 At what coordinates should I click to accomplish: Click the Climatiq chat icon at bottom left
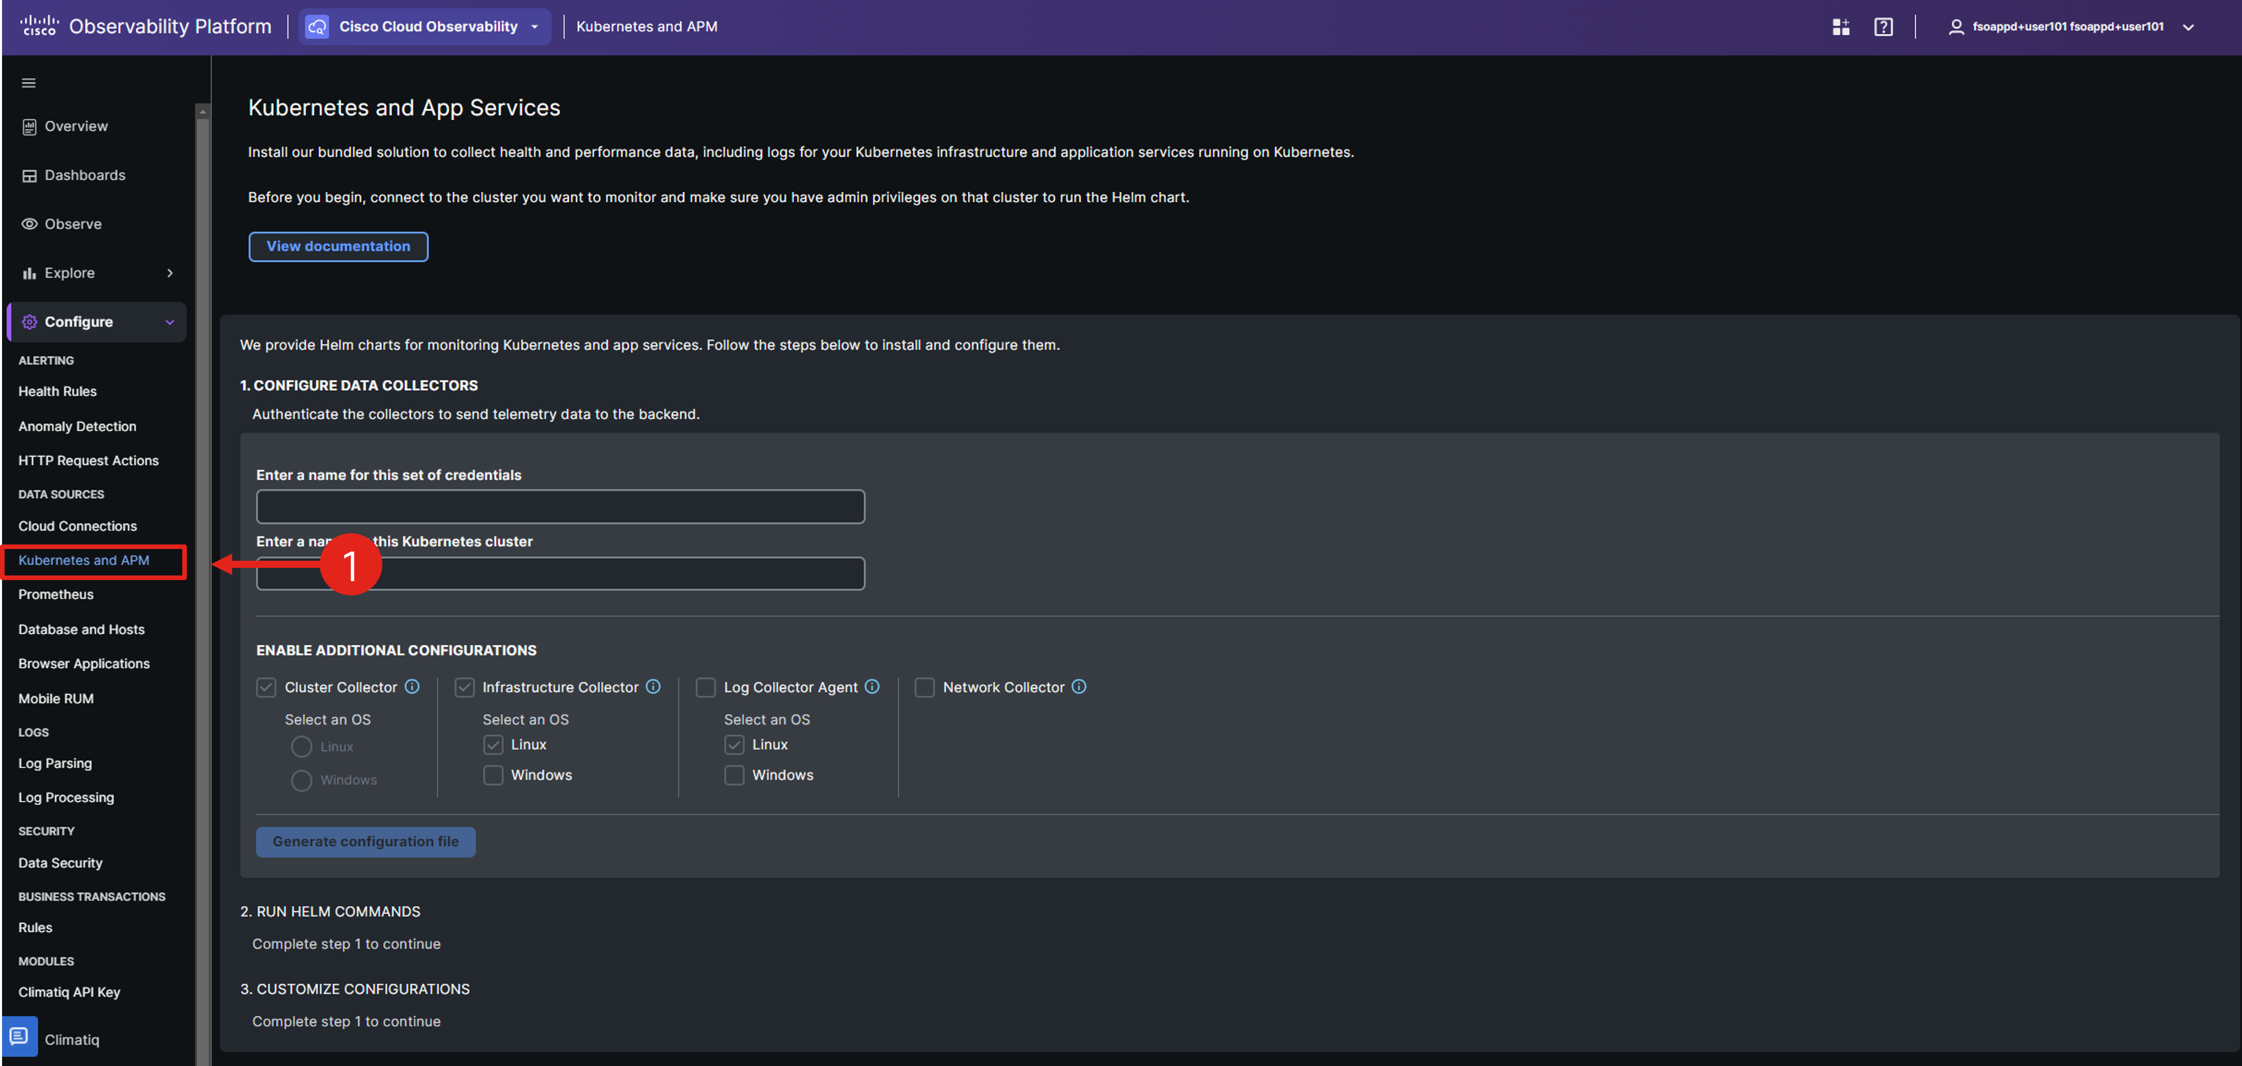(x=19, y=1036)
